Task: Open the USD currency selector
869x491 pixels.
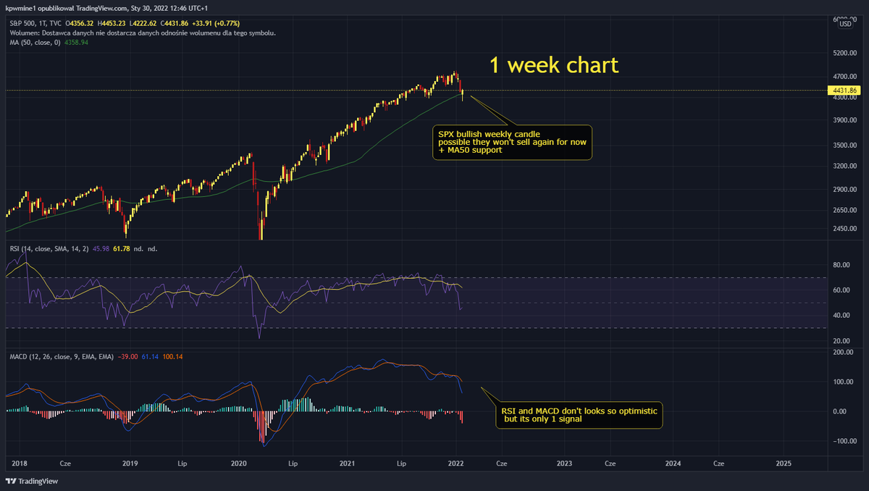Action: 845,25
